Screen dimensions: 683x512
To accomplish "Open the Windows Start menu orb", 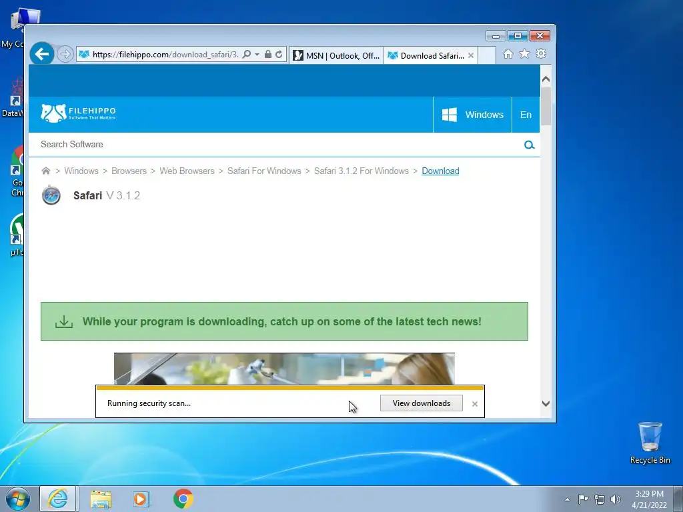I will click(x=18, y=499).
